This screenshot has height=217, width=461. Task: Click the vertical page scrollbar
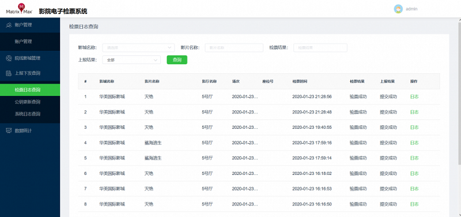point(459,91)
